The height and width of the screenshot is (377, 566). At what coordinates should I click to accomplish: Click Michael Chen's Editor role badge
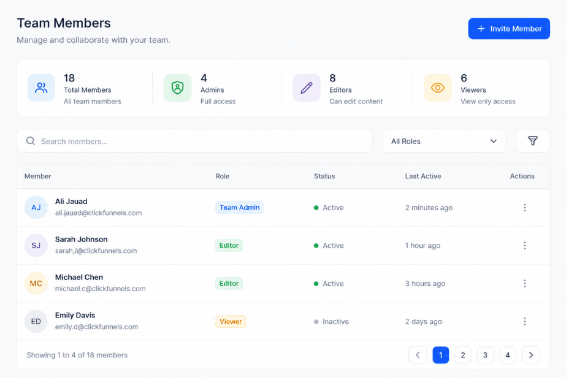(x=229, y=283)
